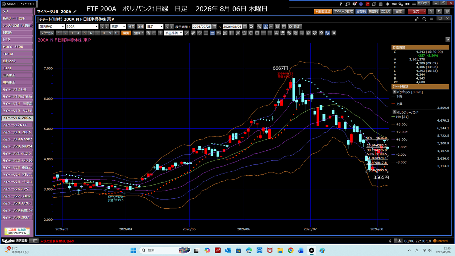
Task: Click the ログアウト logout button
Action: [x=424, y=3]
